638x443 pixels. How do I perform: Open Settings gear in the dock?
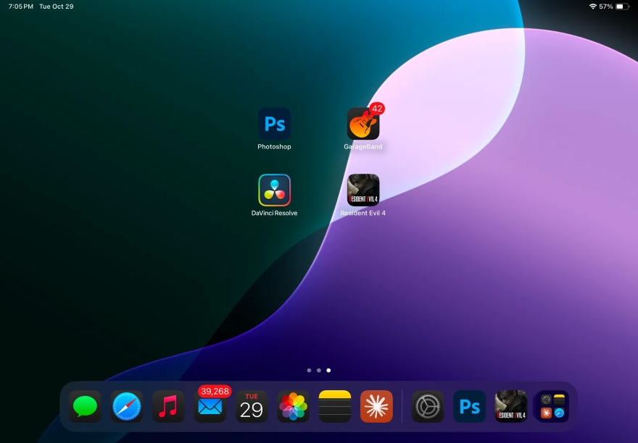(x=428, y=407)
